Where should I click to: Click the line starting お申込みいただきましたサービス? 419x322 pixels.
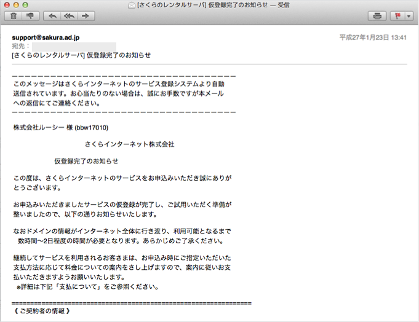(x=122, y=205)
